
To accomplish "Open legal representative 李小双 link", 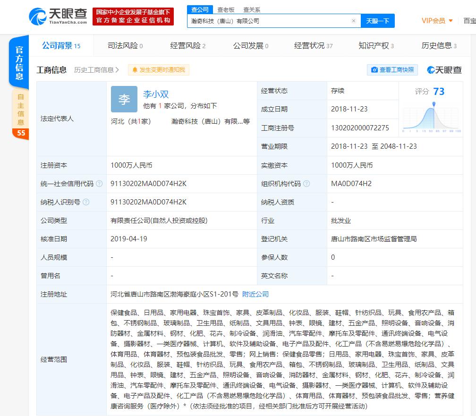I will coord(156,94).
